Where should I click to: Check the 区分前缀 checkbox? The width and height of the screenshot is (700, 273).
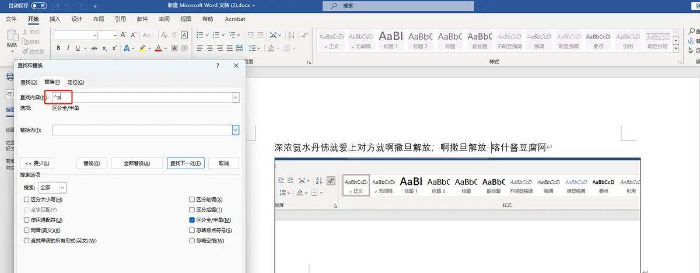tap(192, 199)
